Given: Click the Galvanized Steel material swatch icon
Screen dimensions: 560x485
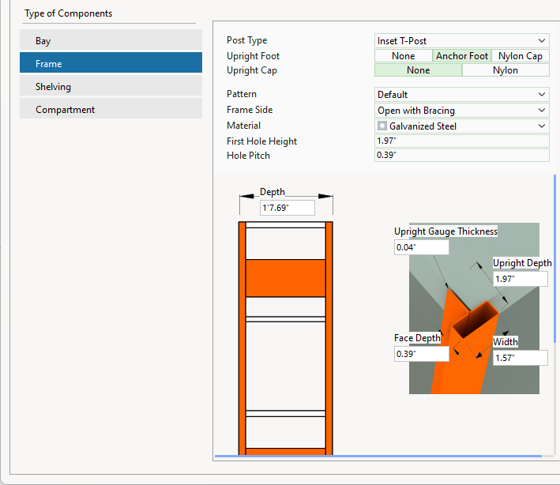Looking at the screenshot, I should coord(382,126).
